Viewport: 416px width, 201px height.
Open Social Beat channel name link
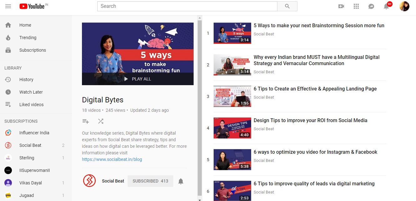point(113,181)
